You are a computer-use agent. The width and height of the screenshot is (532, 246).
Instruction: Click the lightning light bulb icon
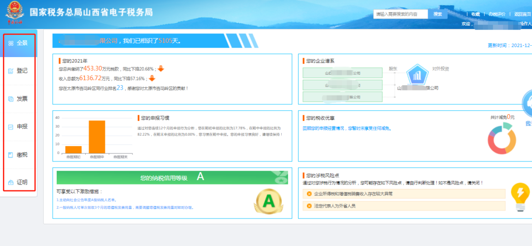tap(522, 198)
